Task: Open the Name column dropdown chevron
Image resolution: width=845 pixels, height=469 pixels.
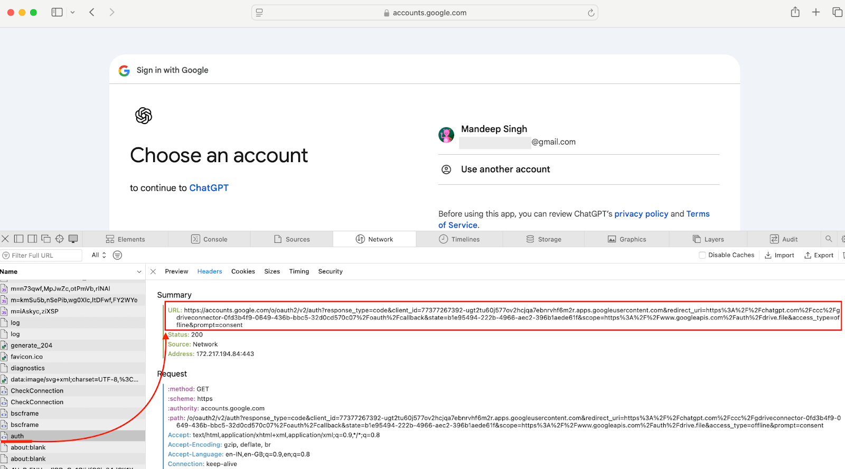Action: coord(139,271)
